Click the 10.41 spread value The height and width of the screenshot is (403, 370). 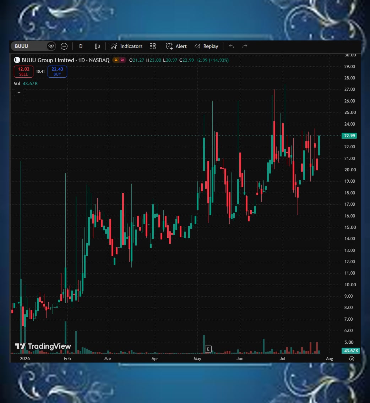pos(40,71)
